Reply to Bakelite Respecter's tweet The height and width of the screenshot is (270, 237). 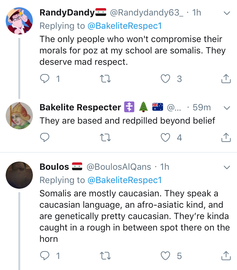coord(45,138)
